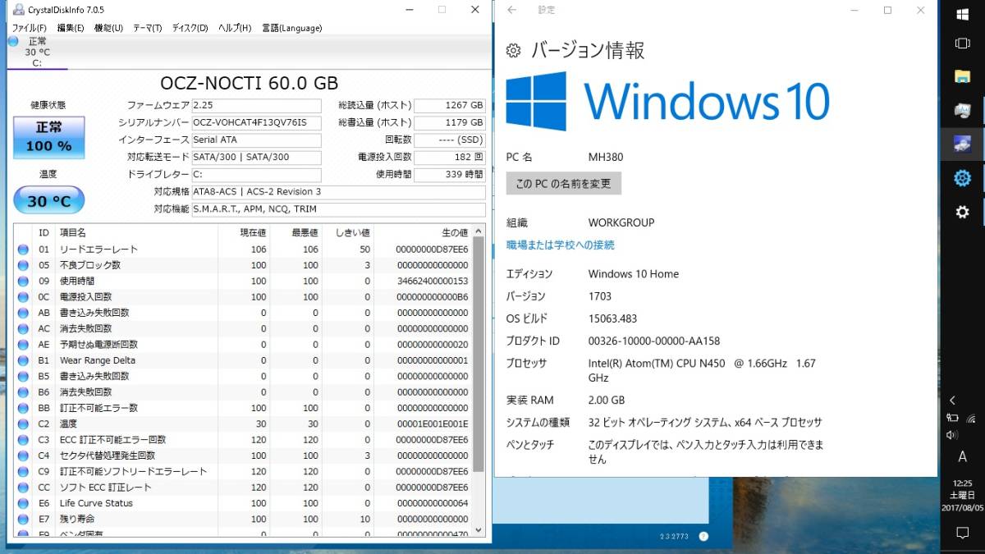Click the 使用時間 field 339 時間
The width and height of the screenshot is (985, 554).
450,175
